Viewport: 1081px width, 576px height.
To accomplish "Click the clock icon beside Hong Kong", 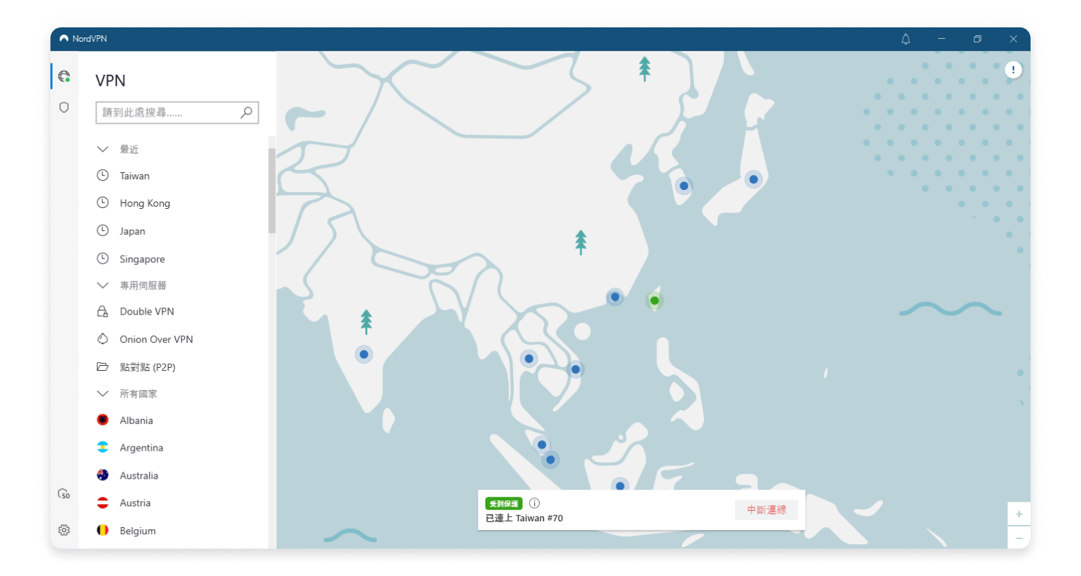I will [x=102, y=203].
